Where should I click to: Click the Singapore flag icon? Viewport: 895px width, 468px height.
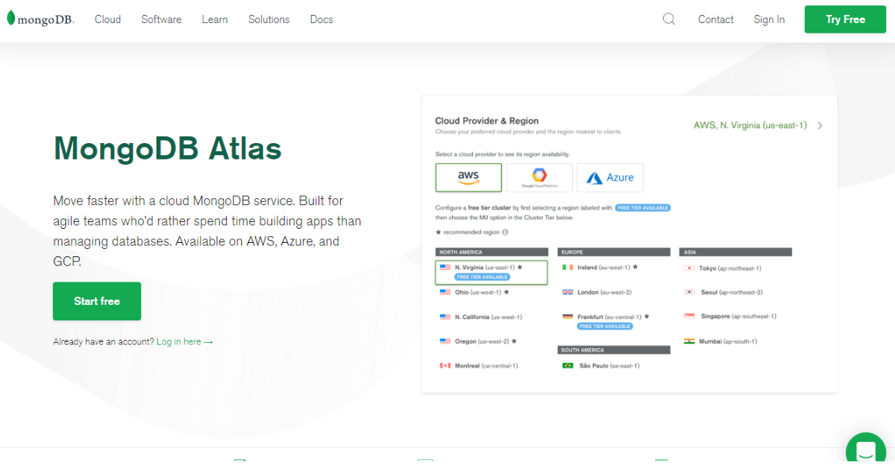690,316
